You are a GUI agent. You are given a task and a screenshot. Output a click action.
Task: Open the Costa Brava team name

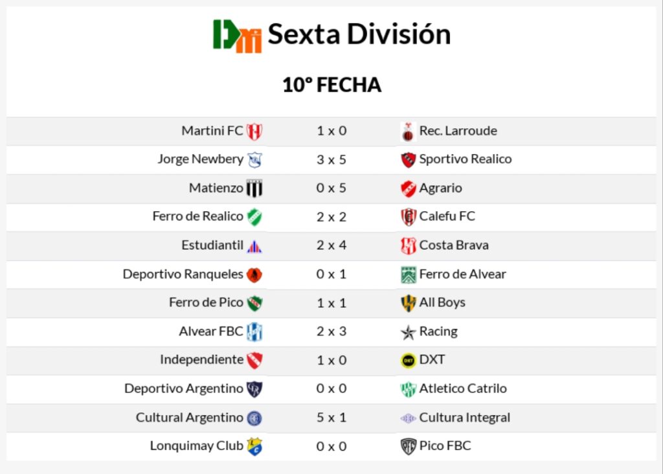454,245
